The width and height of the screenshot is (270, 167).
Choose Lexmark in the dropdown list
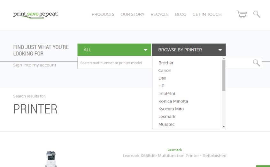pos(167,117)
